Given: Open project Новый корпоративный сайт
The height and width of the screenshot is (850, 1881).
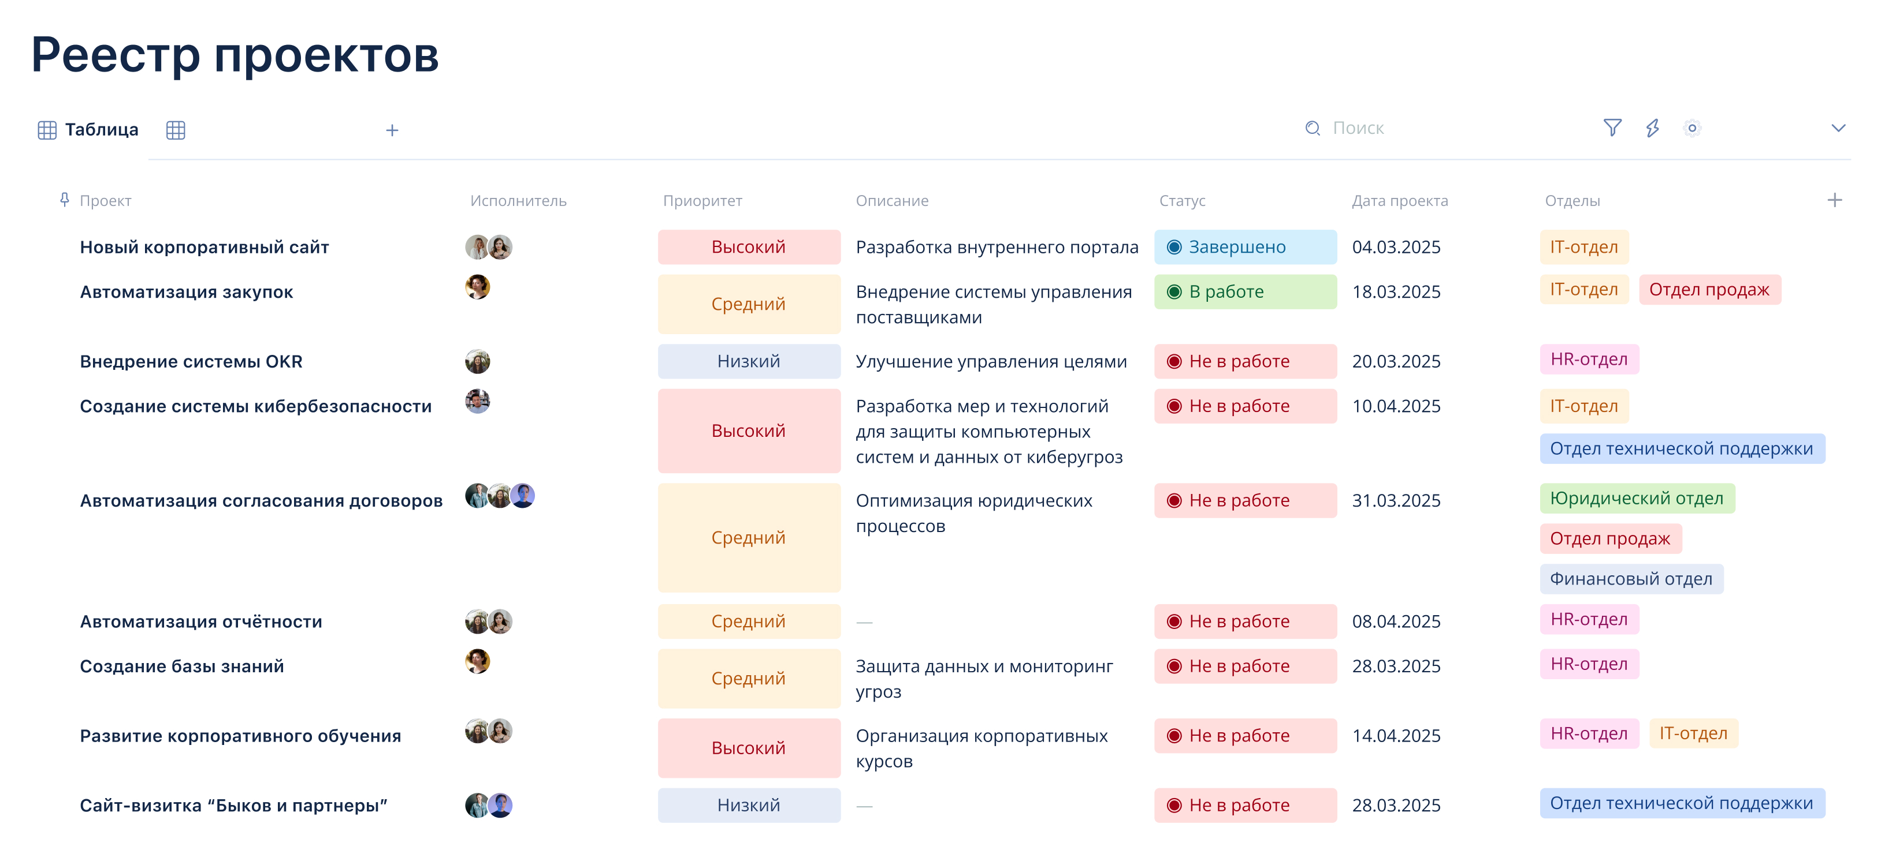Looking at the screenshot, I should tap(205, 246).
